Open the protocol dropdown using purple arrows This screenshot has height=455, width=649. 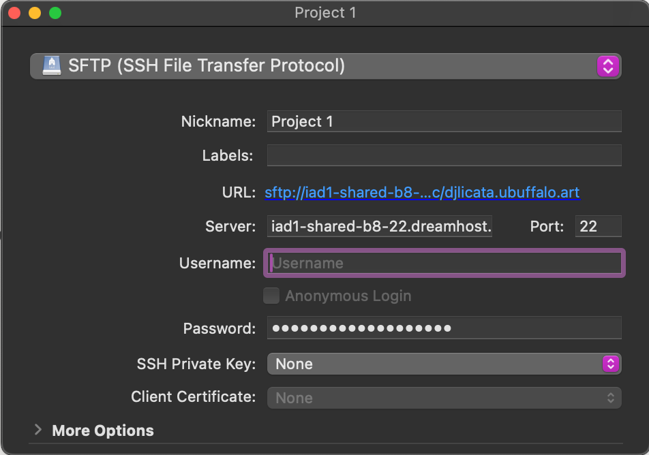tap(607, 66)
